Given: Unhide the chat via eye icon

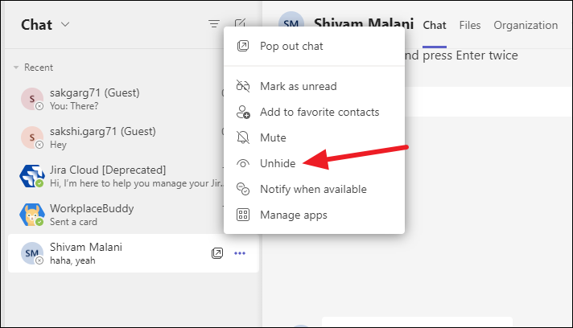Looking at the screenshot, I should [243, 163].
